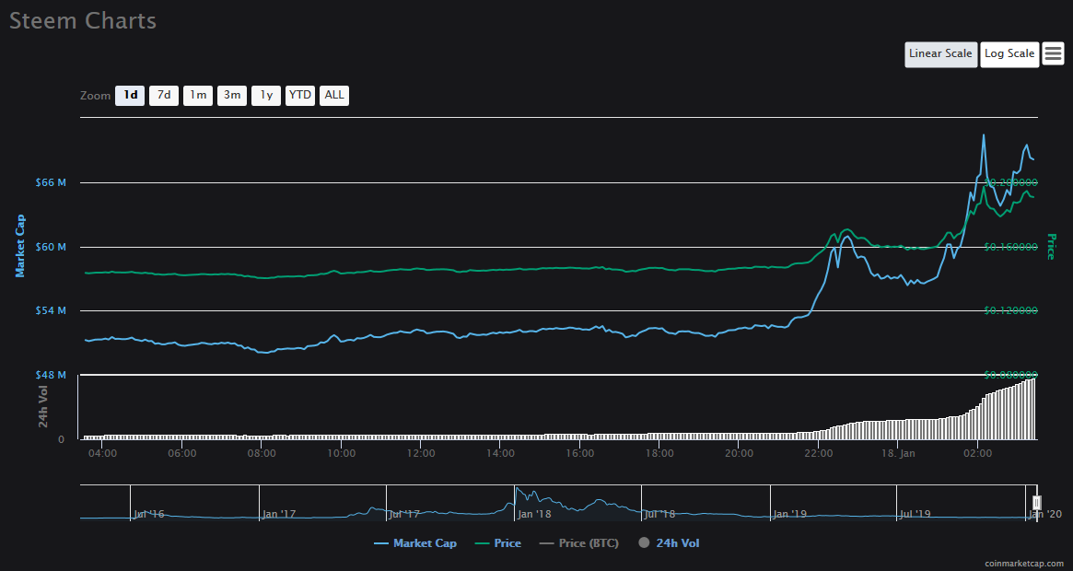Select the 1d zoom range
Viewport: 1073px width, 571px height.
point(130,95)
